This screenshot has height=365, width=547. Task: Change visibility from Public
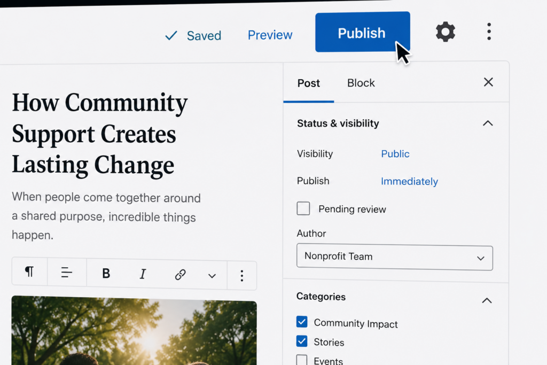click(395, 154)
